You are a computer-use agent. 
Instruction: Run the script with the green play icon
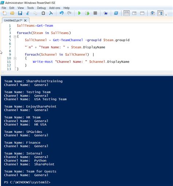[x=79, y=13]
